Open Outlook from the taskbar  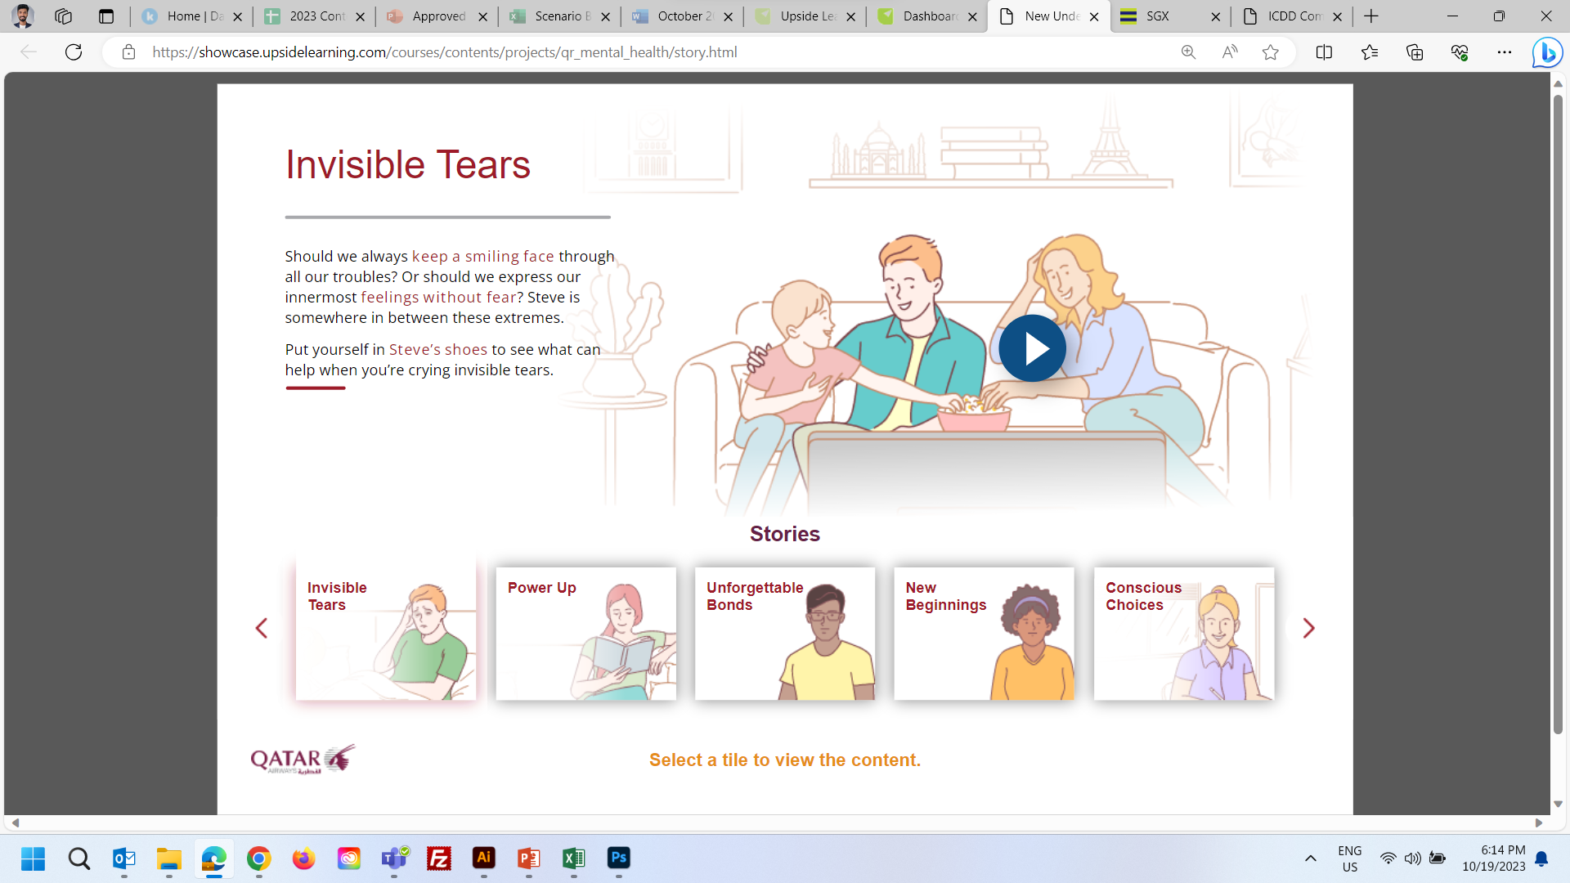click(x=123, y=859)
